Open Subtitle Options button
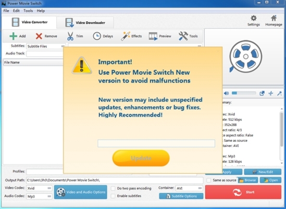 coord(181,196)
